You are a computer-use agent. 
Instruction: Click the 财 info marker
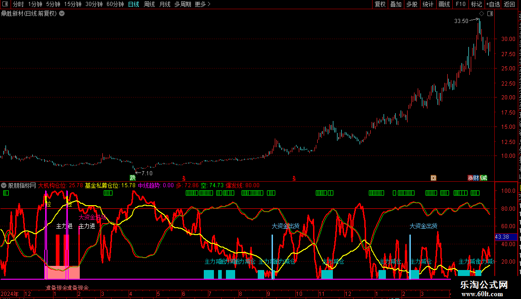click(x=476, y=178)
